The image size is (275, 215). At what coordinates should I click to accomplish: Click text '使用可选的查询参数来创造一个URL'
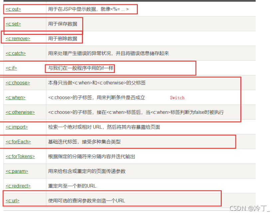pos(87,201)
